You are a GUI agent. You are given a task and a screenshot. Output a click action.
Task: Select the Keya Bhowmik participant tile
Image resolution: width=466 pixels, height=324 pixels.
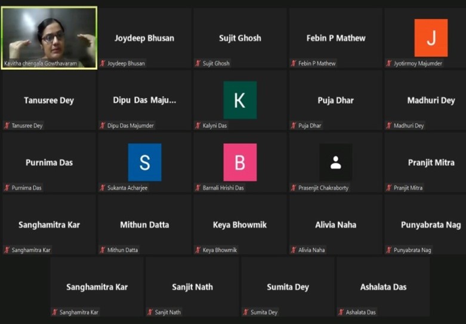click(240, 225)
